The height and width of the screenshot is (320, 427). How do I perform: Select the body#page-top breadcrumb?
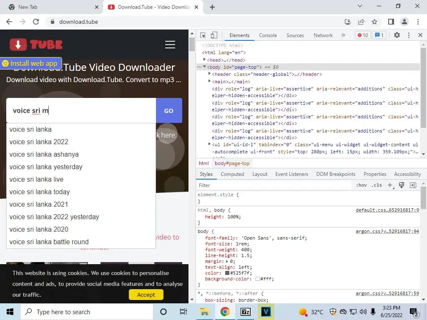(232, 163)
